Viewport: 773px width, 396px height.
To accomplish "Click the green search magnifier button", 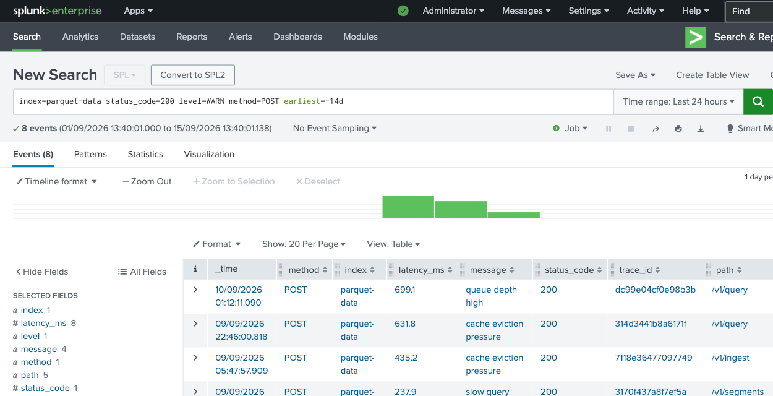I will pyautogui.click(x=758, y=101).
